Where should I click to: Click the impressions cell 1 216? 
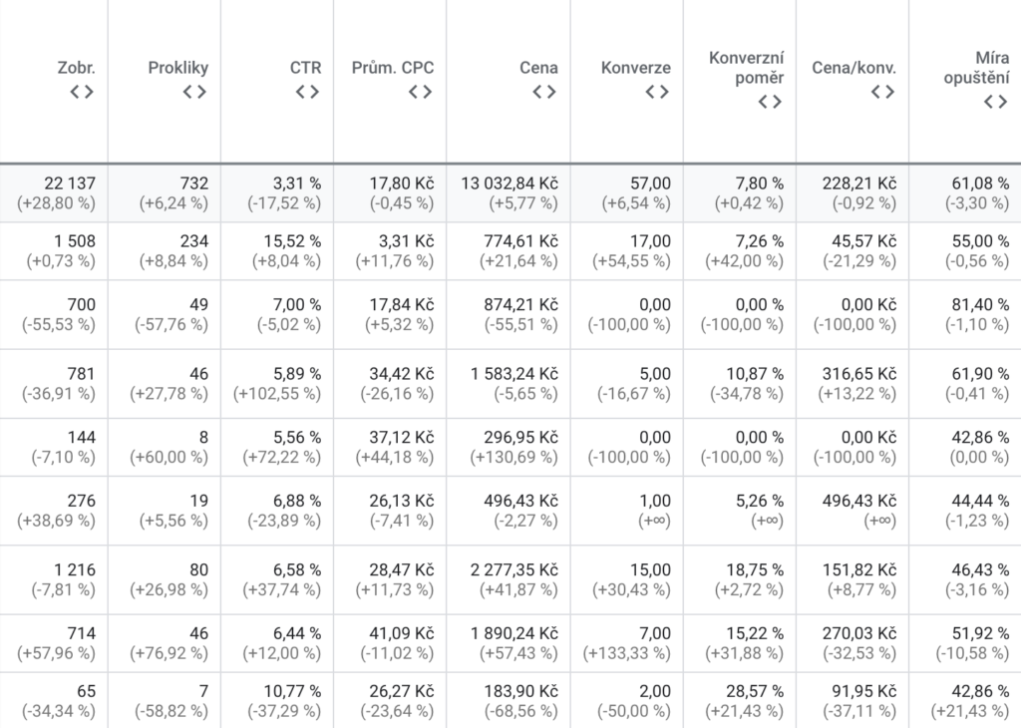point(74,569)
